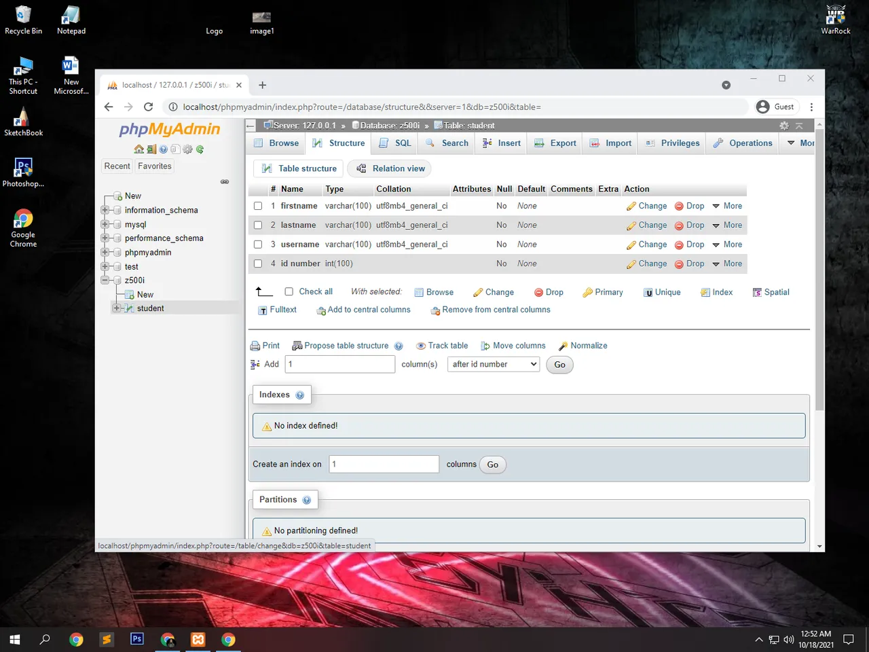Click Change pencil icon for firstname
The width and height of the screenshot is (869, 652).
pyautogui.click(x=631, y=206)
